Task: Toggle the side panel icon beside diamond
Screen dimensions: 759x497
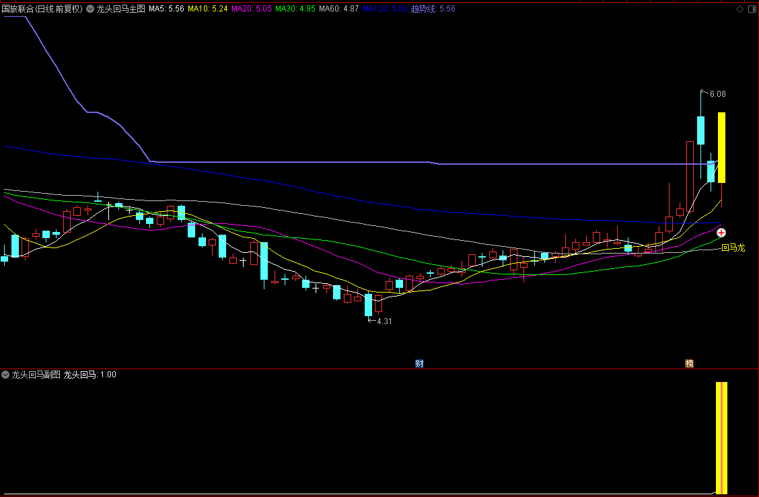Action: pyautogui.click(x=753, y=9)
